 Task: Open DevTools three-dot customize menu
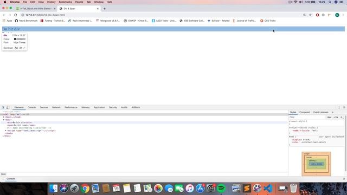pyautogui.click(x=339, y=107)
